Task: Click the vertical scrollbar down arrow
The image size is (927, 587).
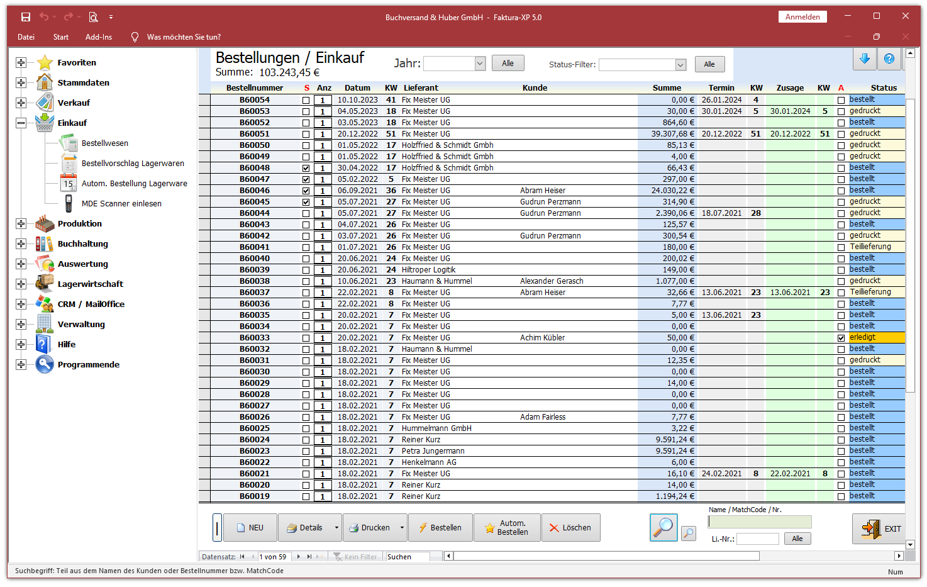Action: point(910,545)
